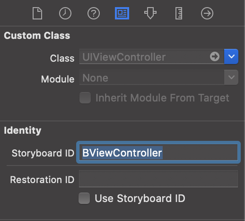
Task: Show the History inspector
Action: click(x=65, y=13)
